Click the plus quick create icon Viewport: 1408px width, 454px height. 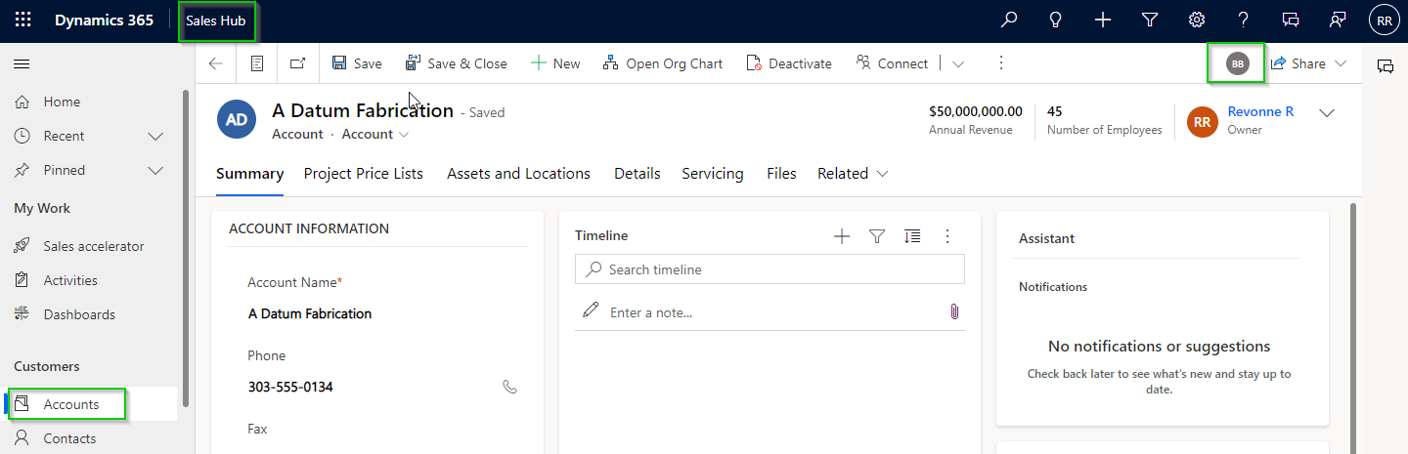tap(1103, 21)
